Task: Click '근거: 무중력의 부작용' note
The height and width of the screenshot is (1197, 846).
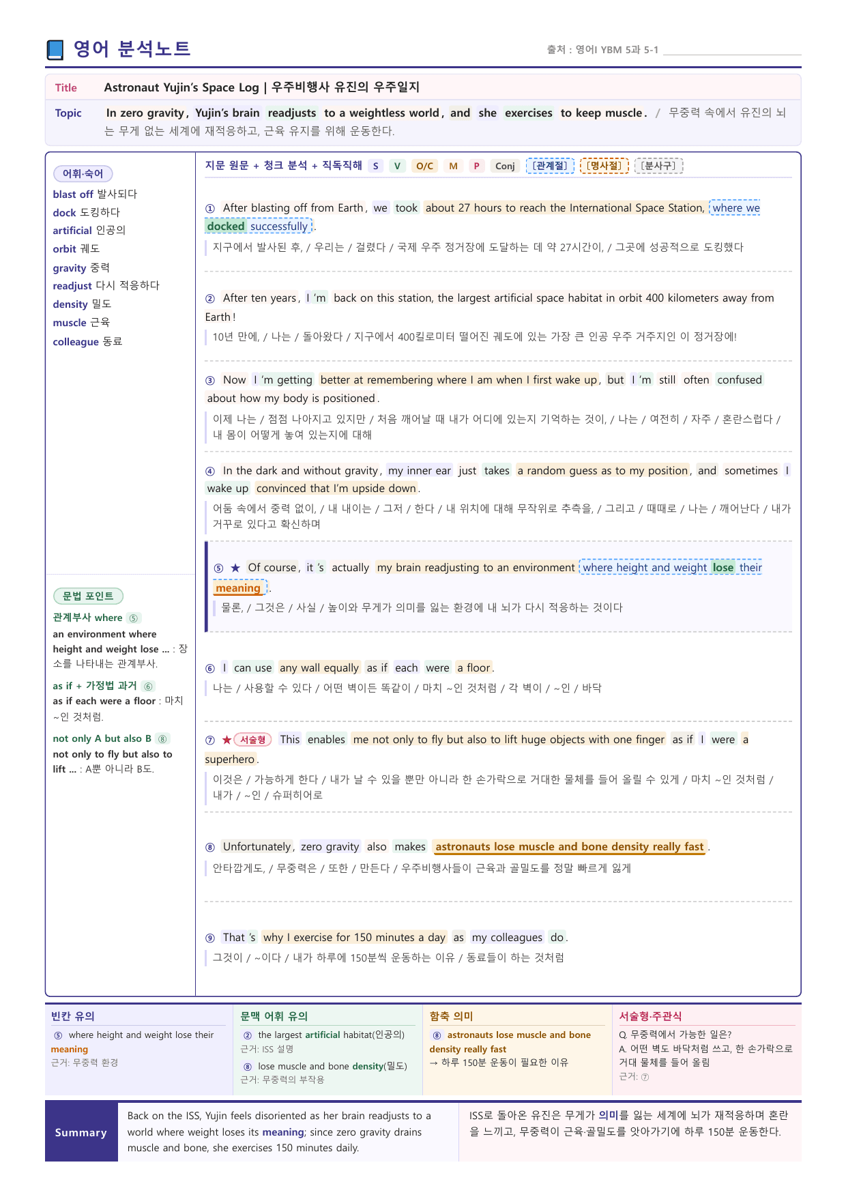Action: 282,1080
